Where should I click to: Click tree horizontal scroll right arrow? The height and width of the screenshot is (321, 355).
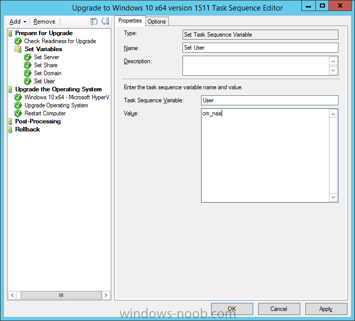(x=106, y=295)
